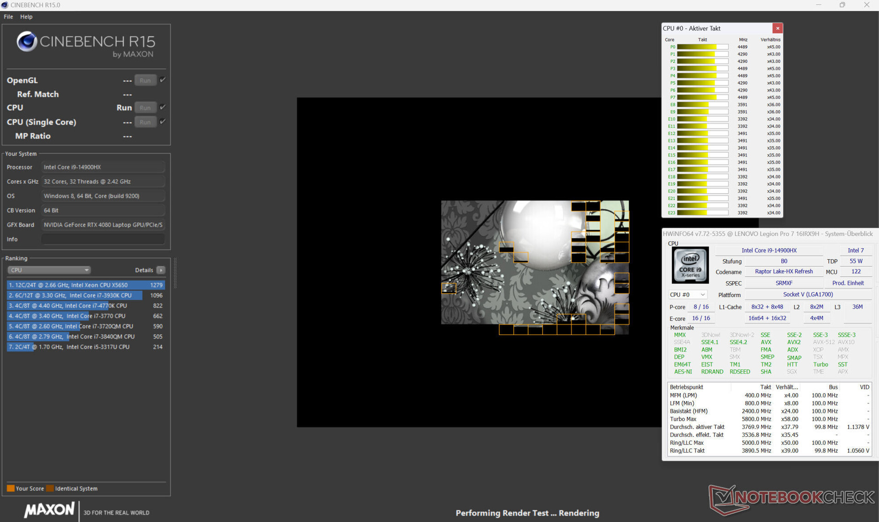The image size is (879, 522).
Task: Click the Intel 7 process field
Action: pyautogui.click(x=856, y=250)
